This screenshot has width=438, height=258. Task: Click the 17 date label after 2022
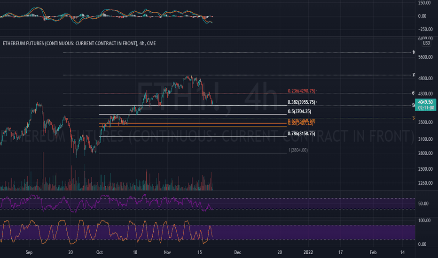pos(341,252)
